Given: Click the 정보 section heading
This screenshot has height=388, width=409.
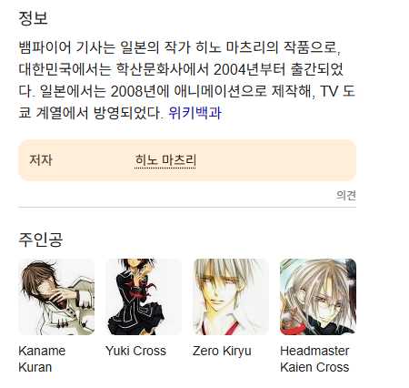Looking at the screenshot, I should [33, 18].
